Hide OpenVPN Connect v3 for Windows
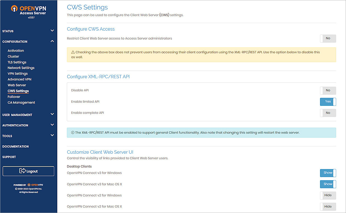Screen dimensions: 346x213 tap(328, 173)
